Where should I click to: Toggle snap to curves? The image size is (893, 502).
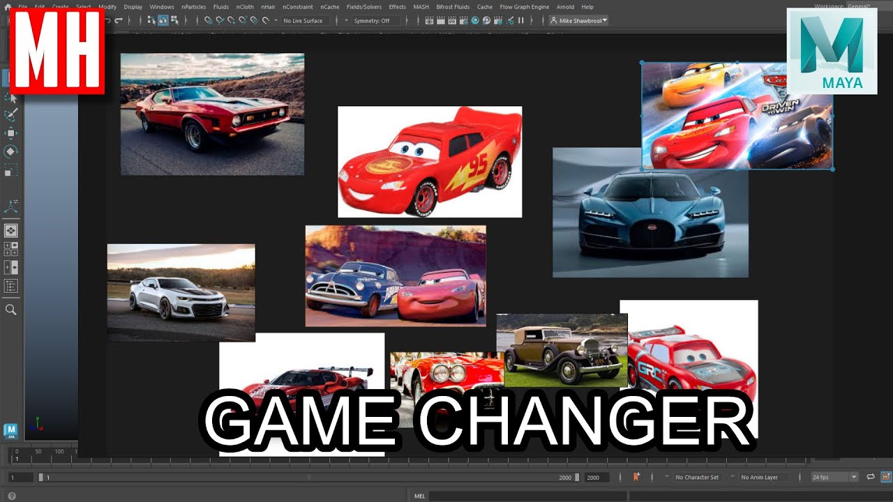(x=219, y=21)
